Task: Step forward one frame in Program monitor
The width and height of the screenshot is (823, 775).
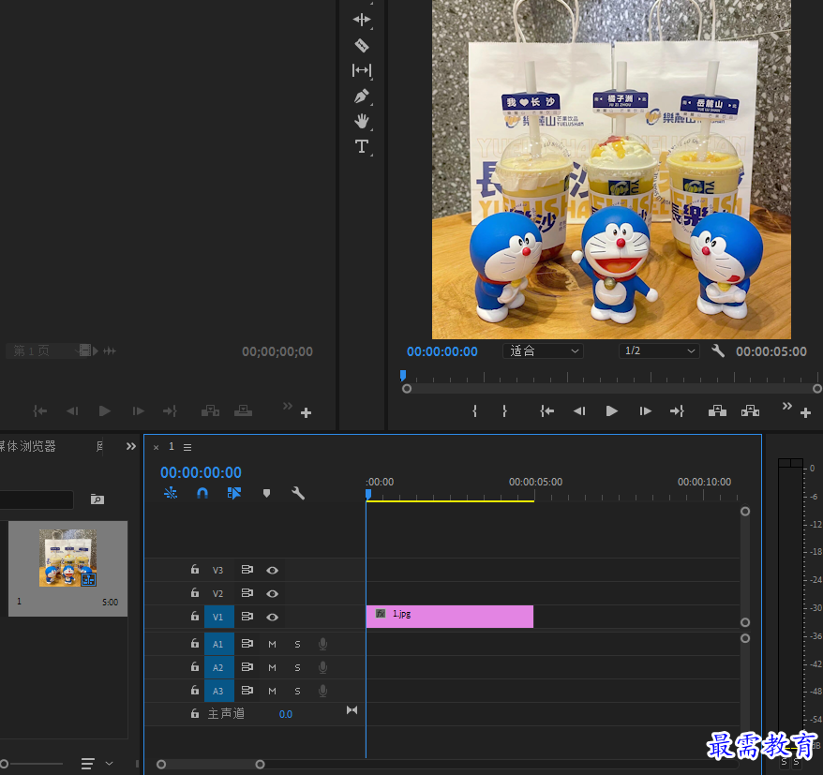Action: pos(645,411)
